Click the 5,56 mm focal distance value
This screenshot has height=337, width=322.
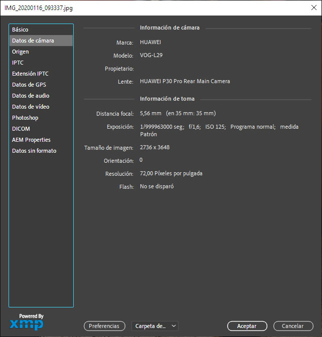click(150, 114)
